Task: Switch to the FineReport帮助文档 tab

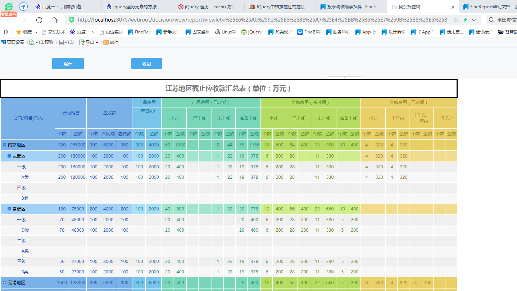Action: click(x=488, y=7)
